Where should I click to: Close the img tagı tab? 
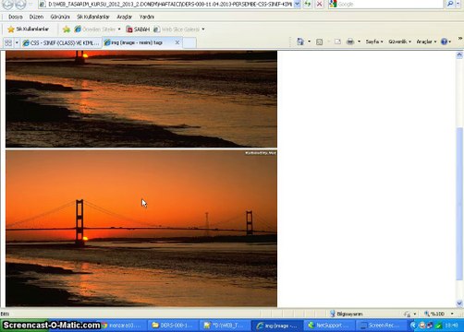[177, 42]
